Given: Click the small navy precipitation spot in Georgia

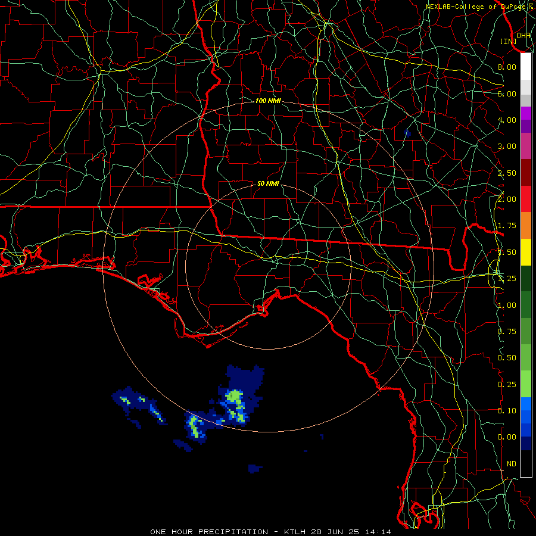Looking at the screenshot, I should pos(407,133).
